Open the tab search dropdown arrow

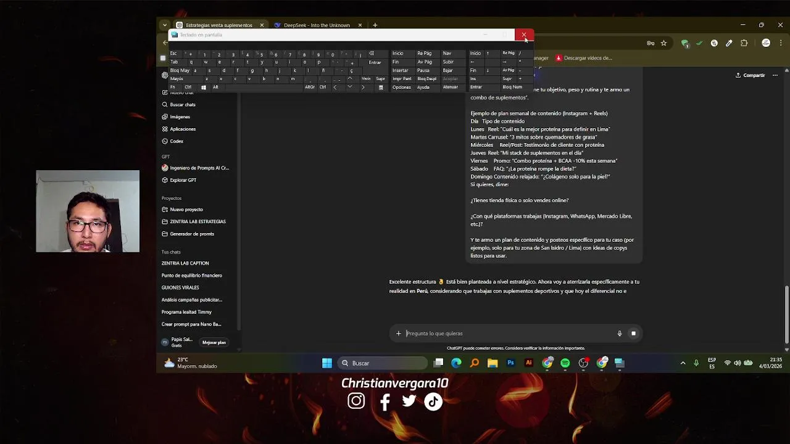pyautogui.click(x=164, y=25)
